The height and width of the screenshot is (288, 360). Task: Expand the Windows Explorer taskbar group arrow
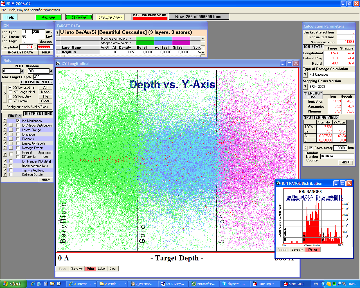coord(125,284)
